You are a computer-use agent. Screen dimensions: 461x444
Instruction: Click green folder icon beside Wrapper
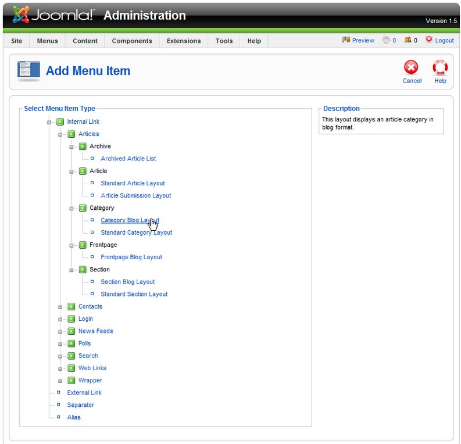point(72,381)
